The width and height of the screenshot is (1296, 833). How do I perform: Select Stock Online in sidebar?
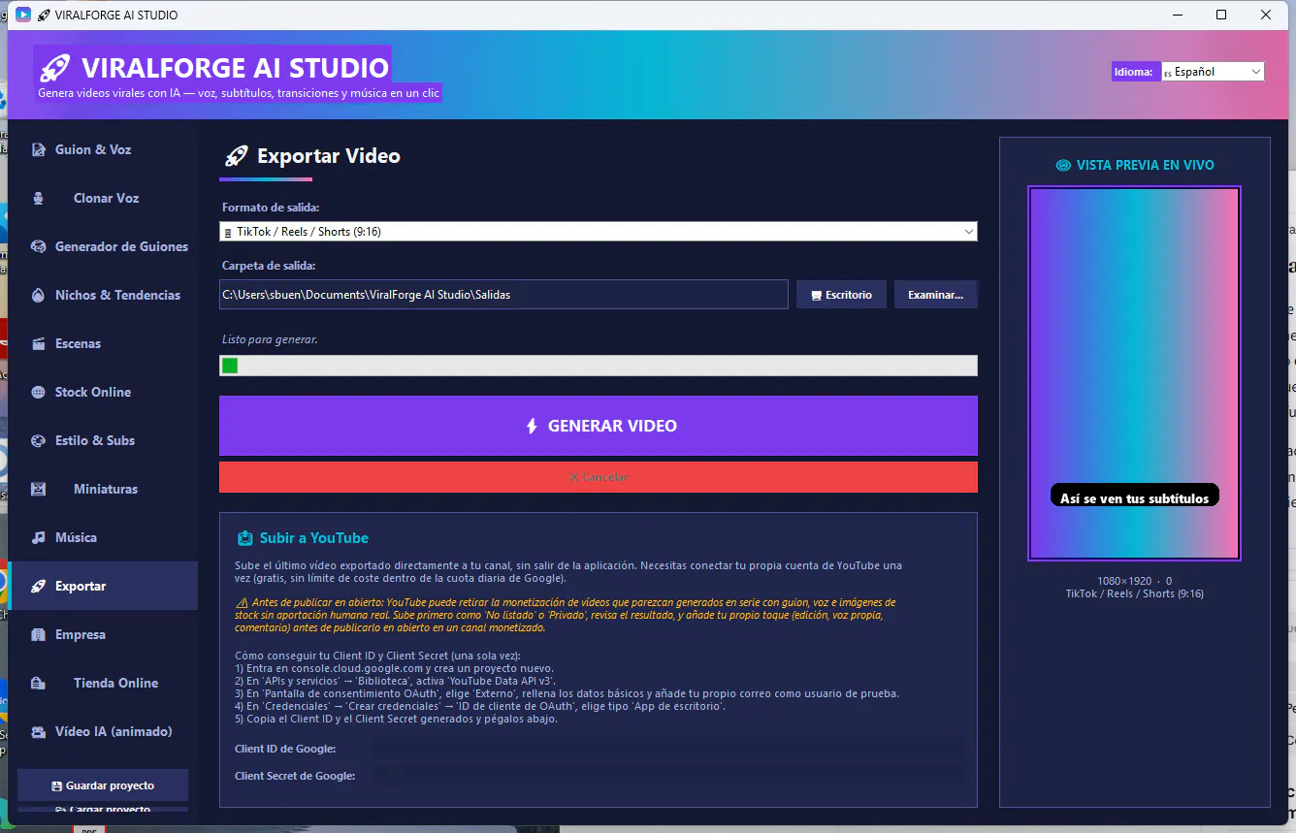pyautogui.click(x=103, y=392)
